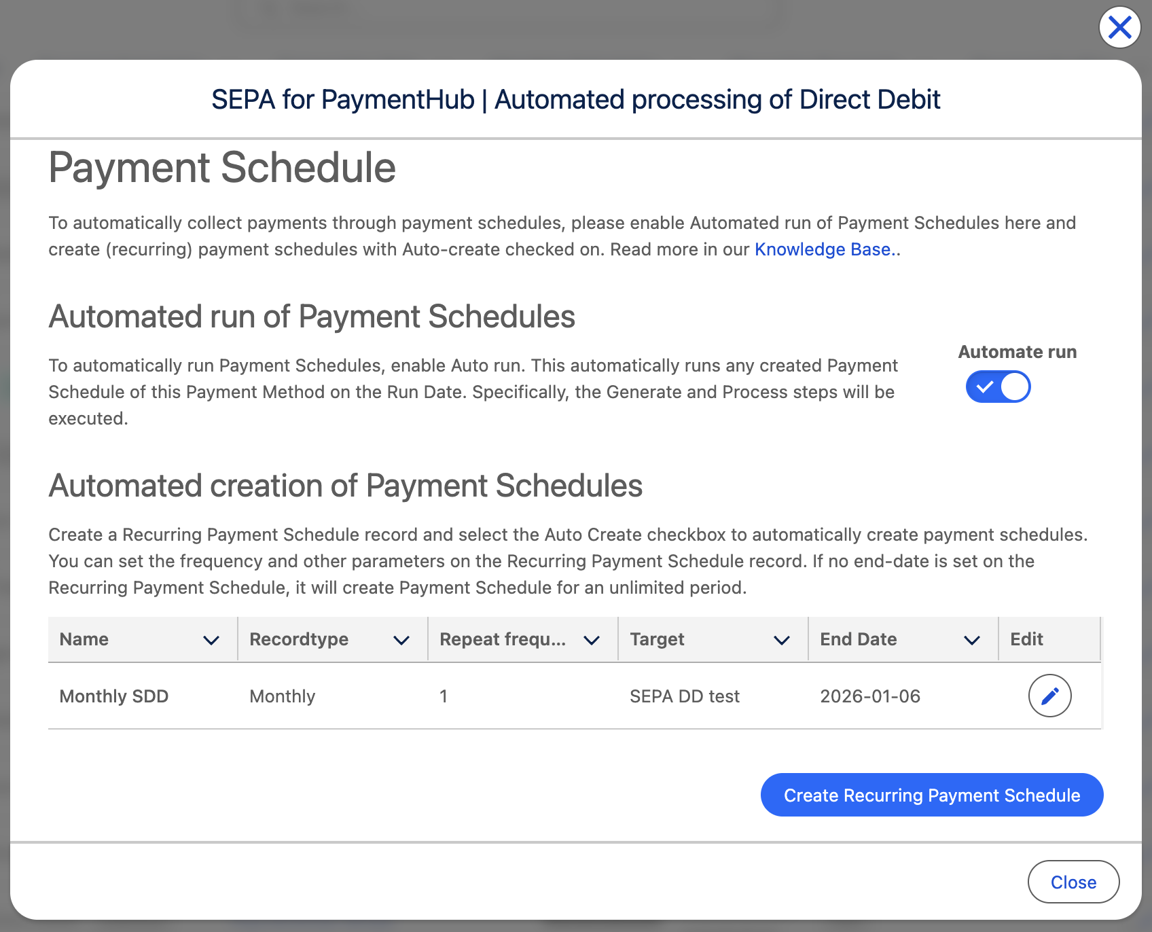Click the repeat frequency value 1
The width and height of the screenshot is (1152, 932).
tap(444, 696)
